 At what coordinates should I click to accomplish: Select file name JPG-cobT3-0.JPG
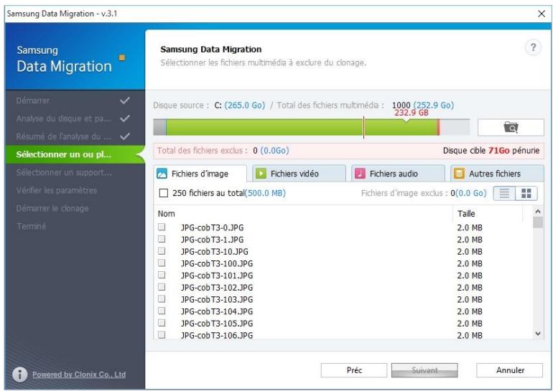pyautogui.click(x=213, y=227)
